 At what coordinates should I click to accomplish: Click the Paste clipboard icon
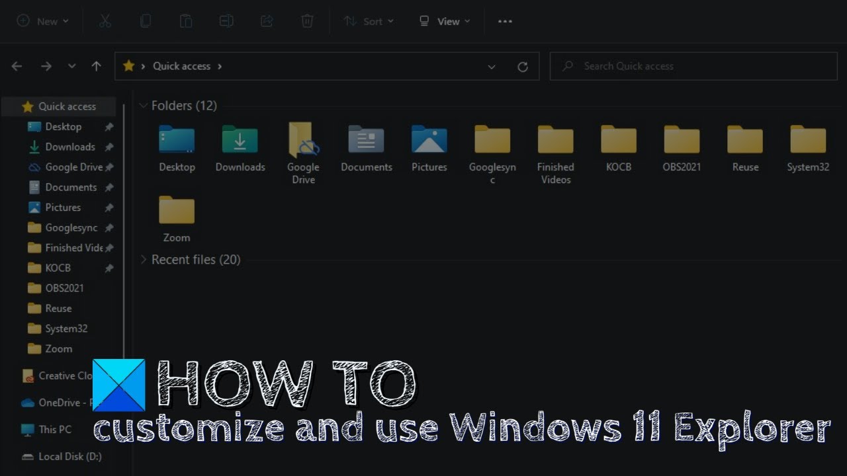[x=186, y=21]
